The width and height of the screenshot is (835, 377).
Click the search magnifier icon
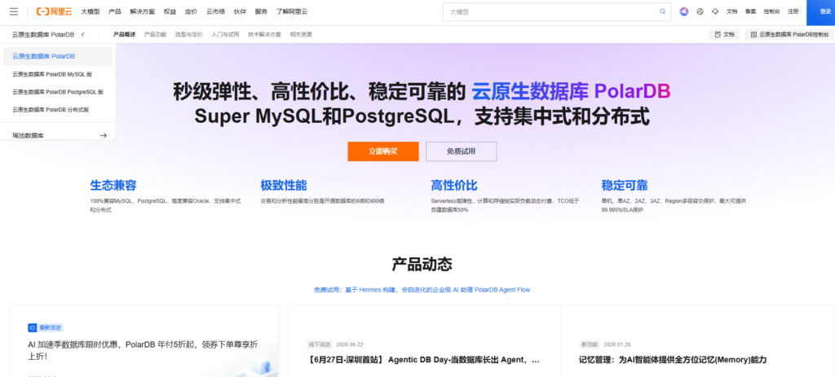point(662,11)
